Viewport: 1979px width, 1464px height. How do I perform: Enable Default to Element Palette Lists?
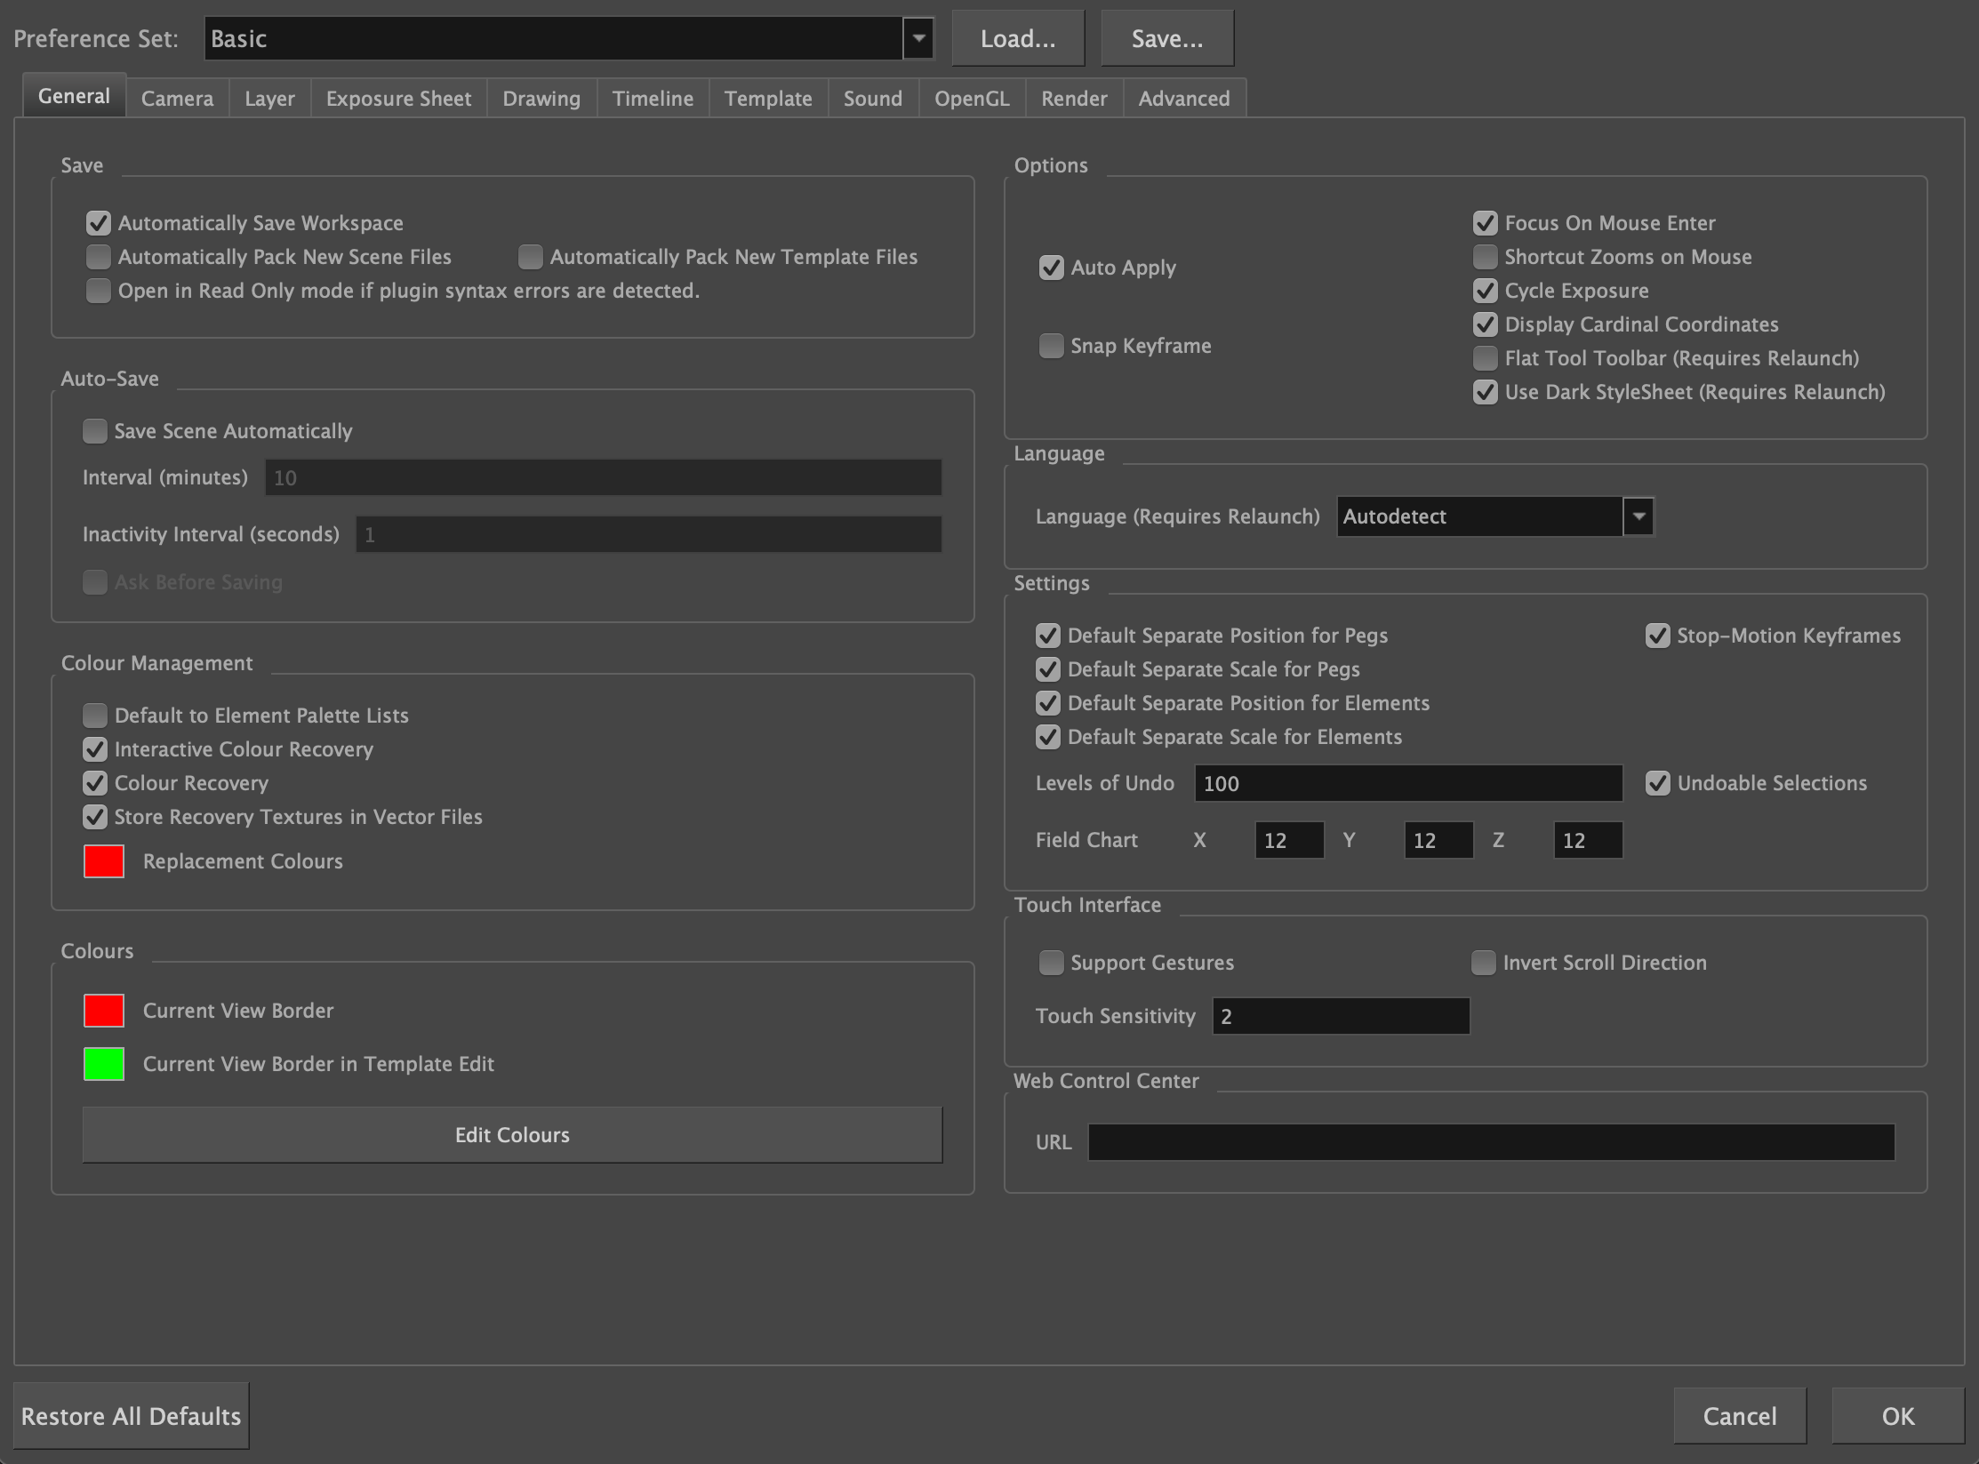click(94, 716)
